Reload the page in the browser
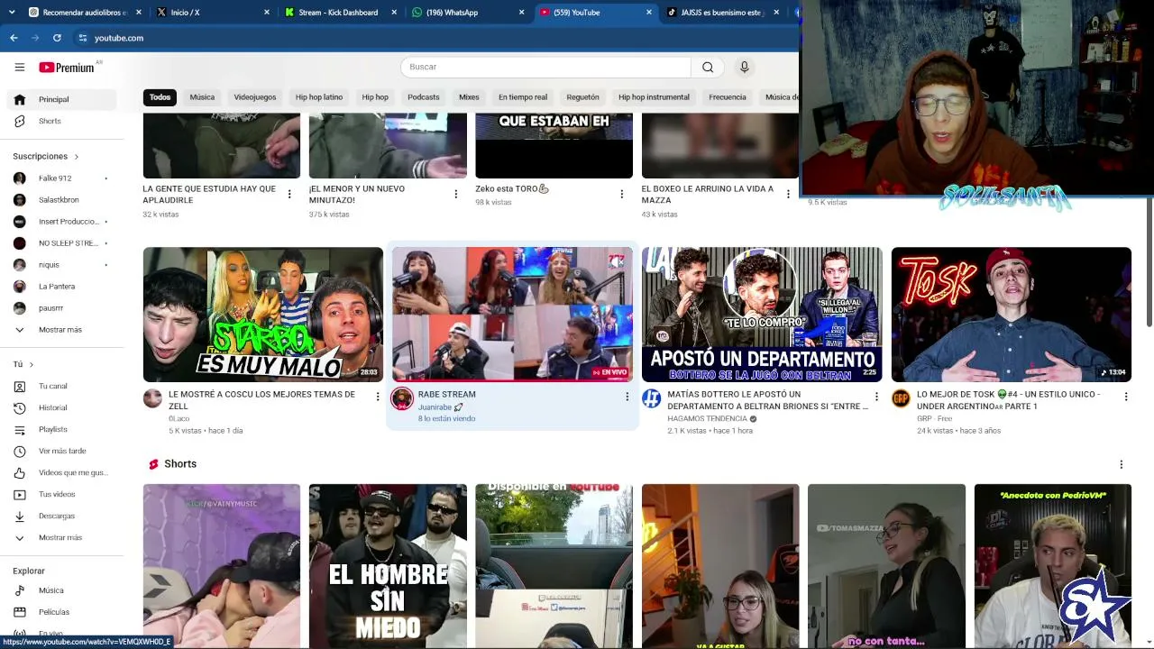The image size is (1154, 649). 57,38
